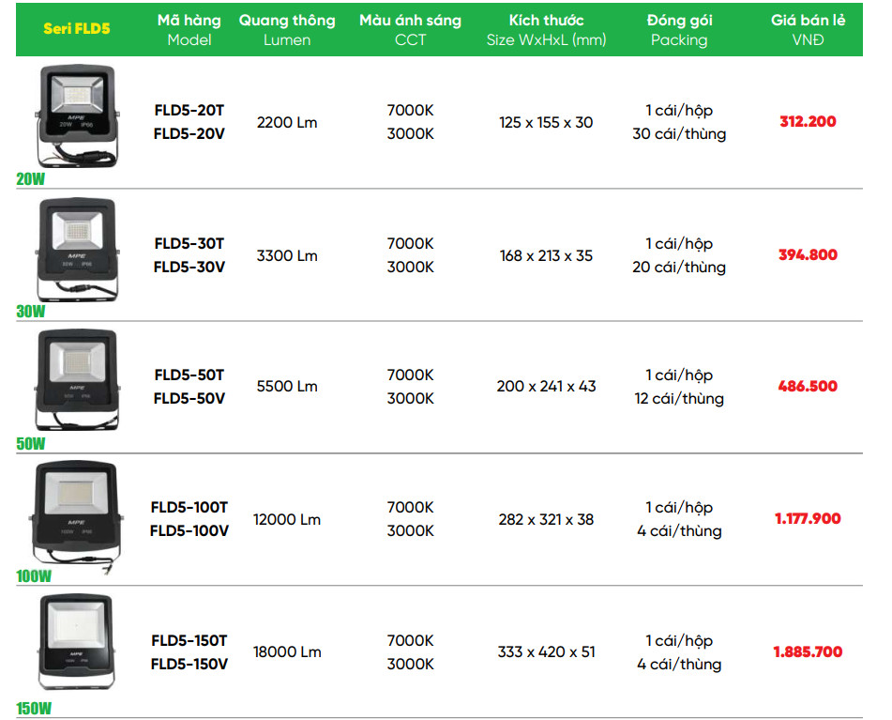
Task: Click the Kích thước size column header
Action: tap(546, 29)
